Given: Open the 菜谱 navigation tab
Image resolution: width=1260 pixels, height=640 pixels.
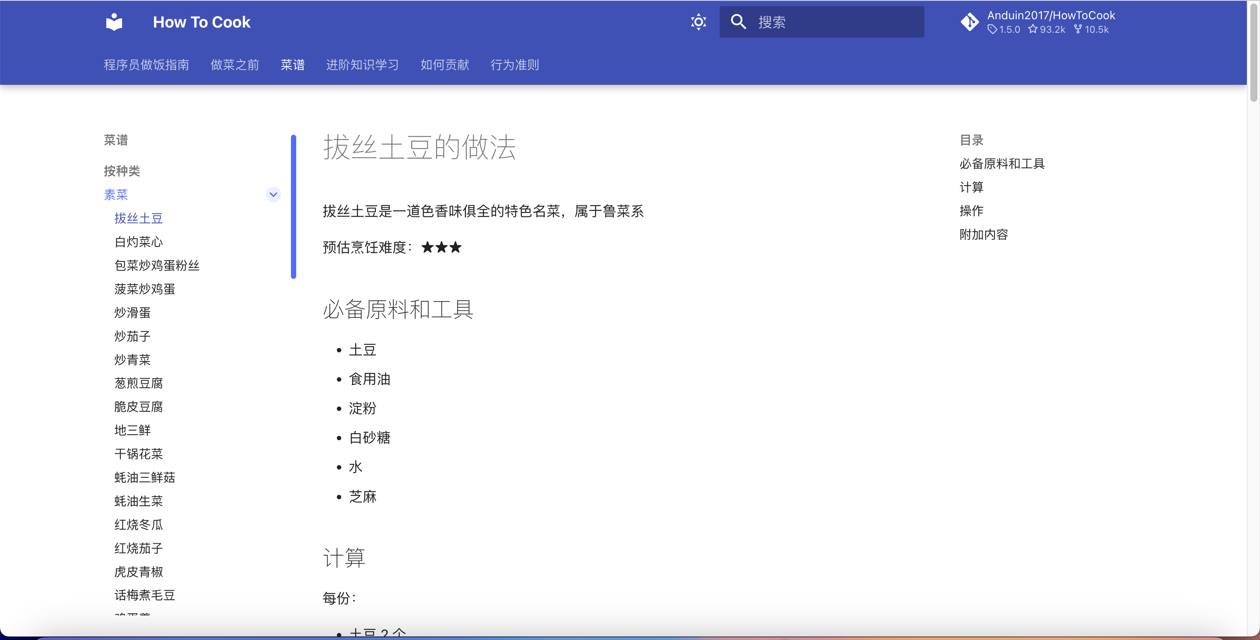Looking at the screenshot, I should 293,65.
